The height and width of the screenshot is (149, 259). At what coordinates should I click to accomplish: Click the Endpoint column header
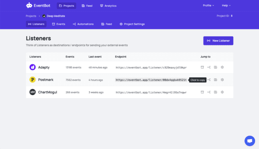pos(121,57)
